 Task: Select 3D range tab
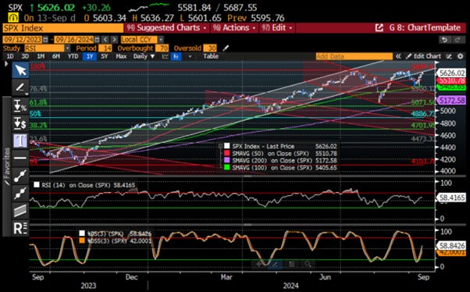pos(25,56)
